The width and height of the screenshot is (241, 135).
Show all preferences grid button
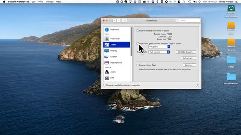click(125, 21)
